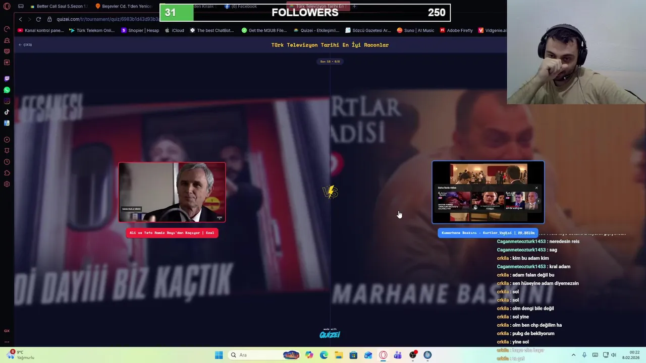Screen dimensions: 646x363
Task: Open WhatsApp in the Opera sidebar
Action: (x=7, y=90)
